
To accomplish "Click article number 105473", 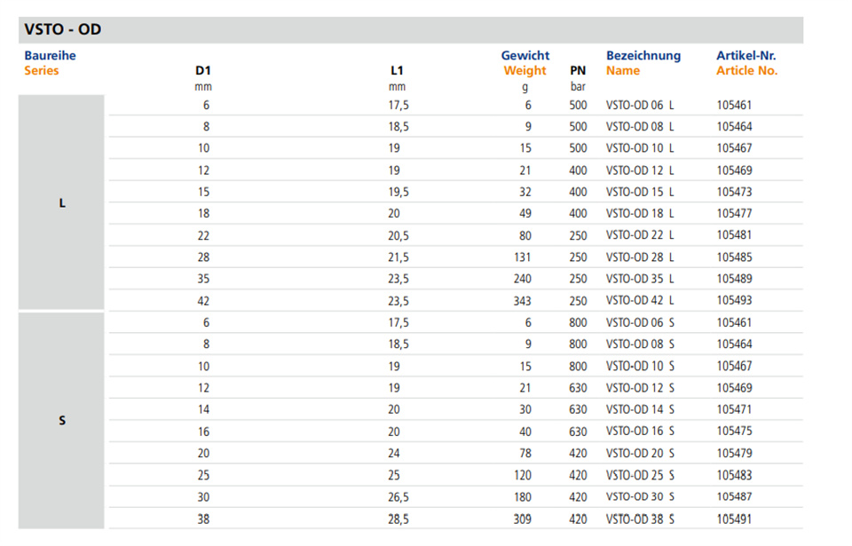I will (734, 192).
